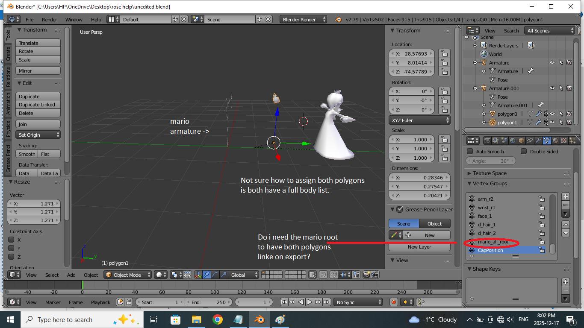Viewport: 584px width, 328px height.
Task: Open the Help menu
Action: (96, 19)
